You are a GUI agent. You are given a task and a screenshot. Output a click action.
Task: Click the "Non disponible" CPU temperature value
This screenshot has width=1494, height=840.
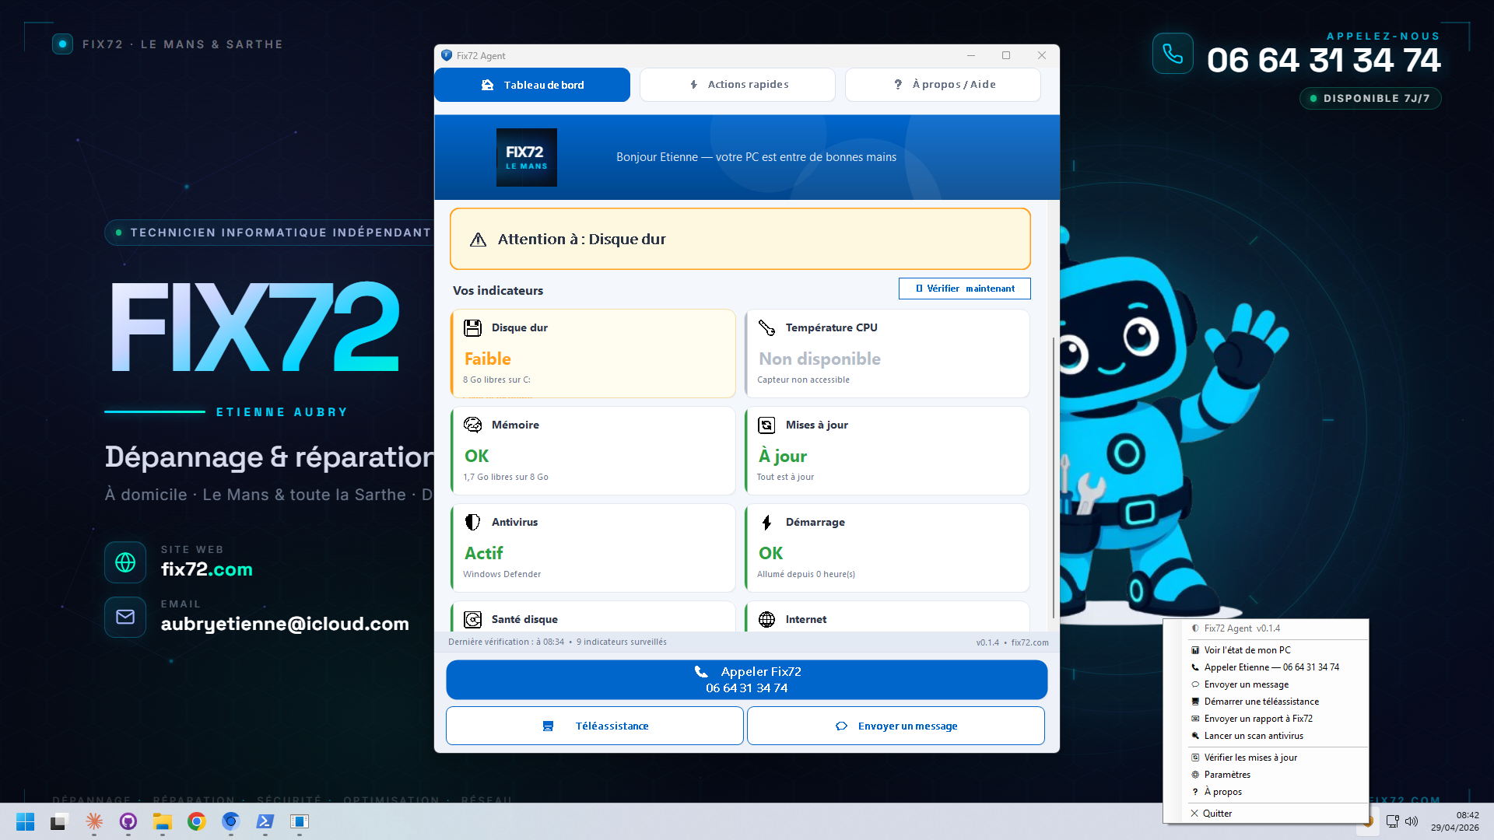tap(819, 359)
